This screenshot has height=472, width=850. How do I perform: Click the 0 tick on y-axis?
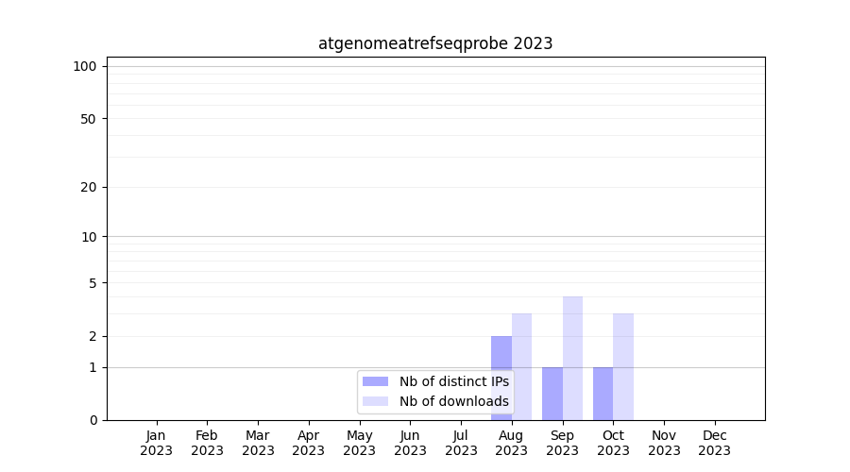[93, 420]
